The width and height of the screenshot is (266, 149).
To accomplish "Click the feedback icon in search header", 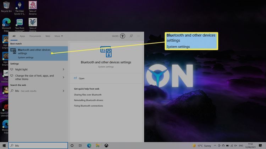I will pyautogui.click(x=131, y=36).
